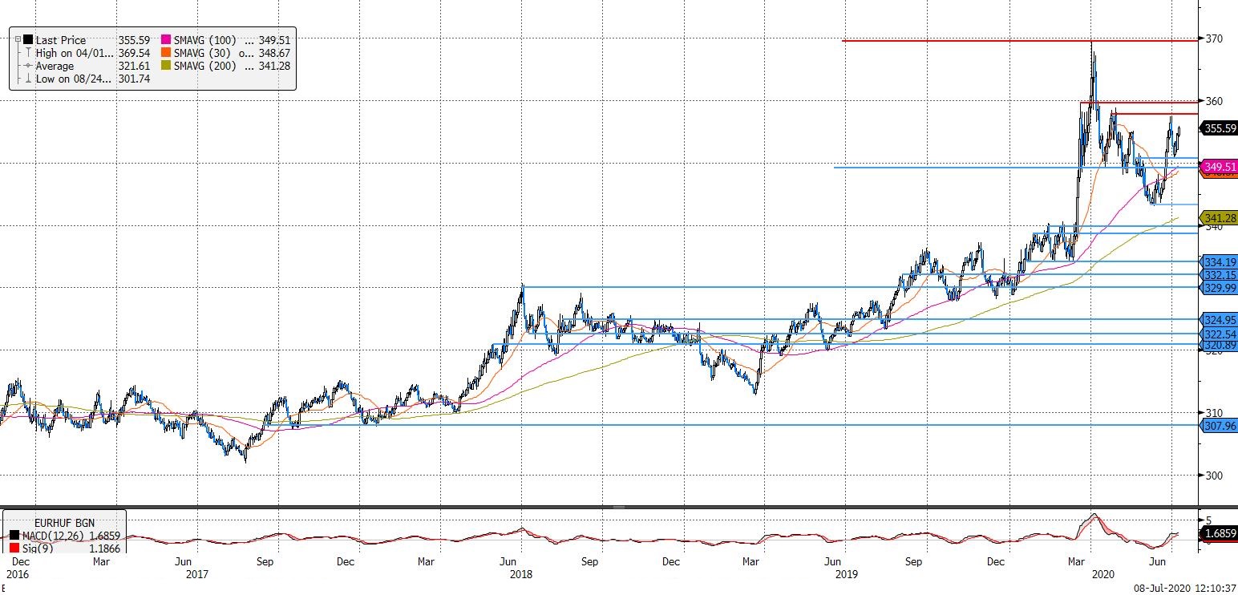Image resolution: width=1238 pixels, height=595 pixels.
Task: Click the blue 324.95 level tag
Action: (1220, 319)
